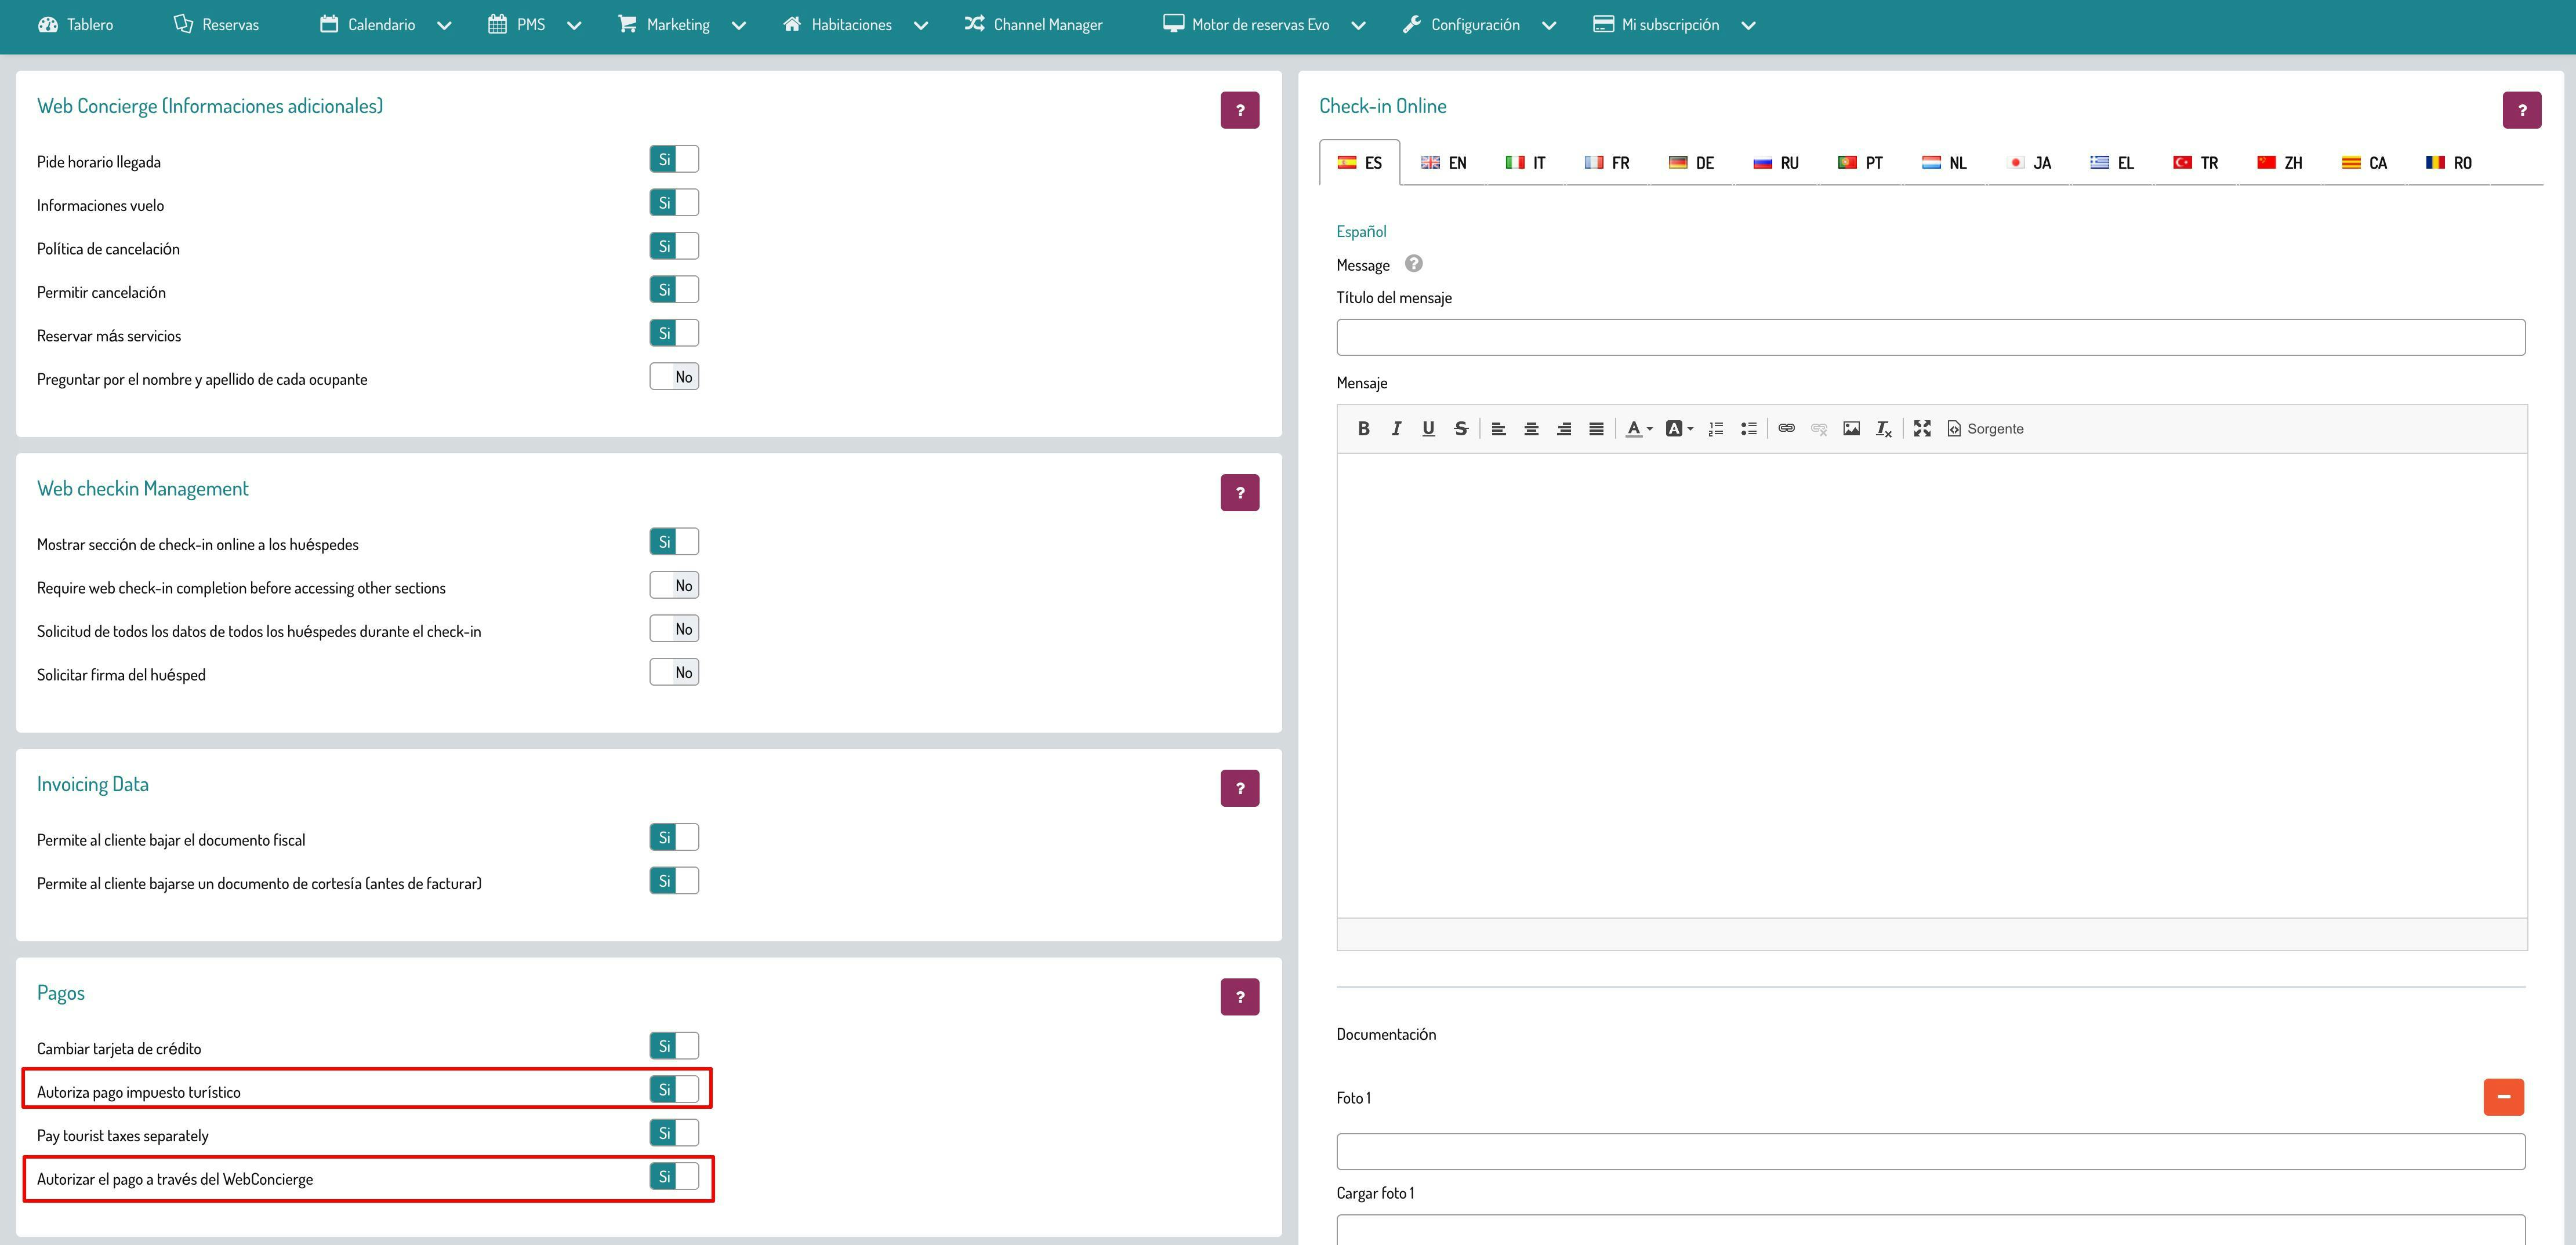Disable Pay tourist taxes separately
2576x1245 pixels.
(673, 1133)
